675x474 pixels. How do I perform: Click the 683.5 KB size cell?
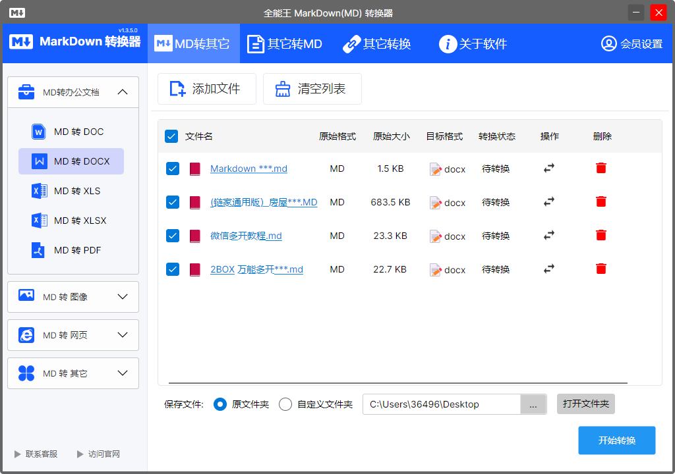[390, 202]
